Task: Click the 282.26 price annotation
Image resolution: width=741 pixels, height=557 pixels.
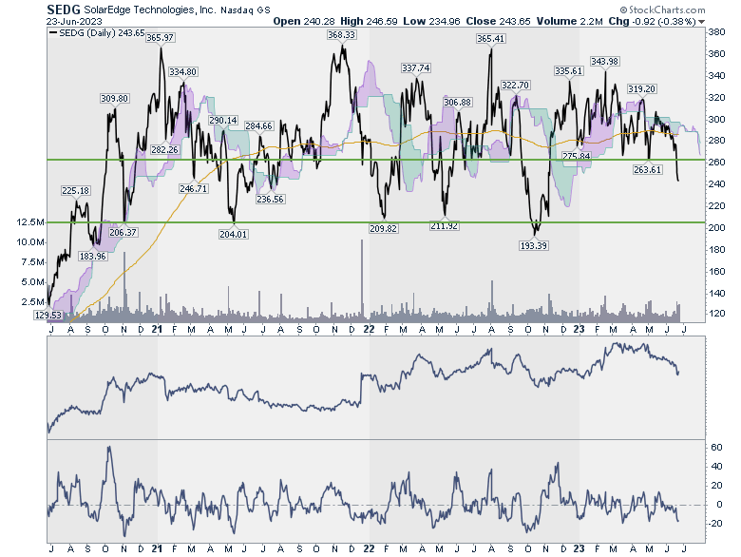Action: (x=165, y=149)
